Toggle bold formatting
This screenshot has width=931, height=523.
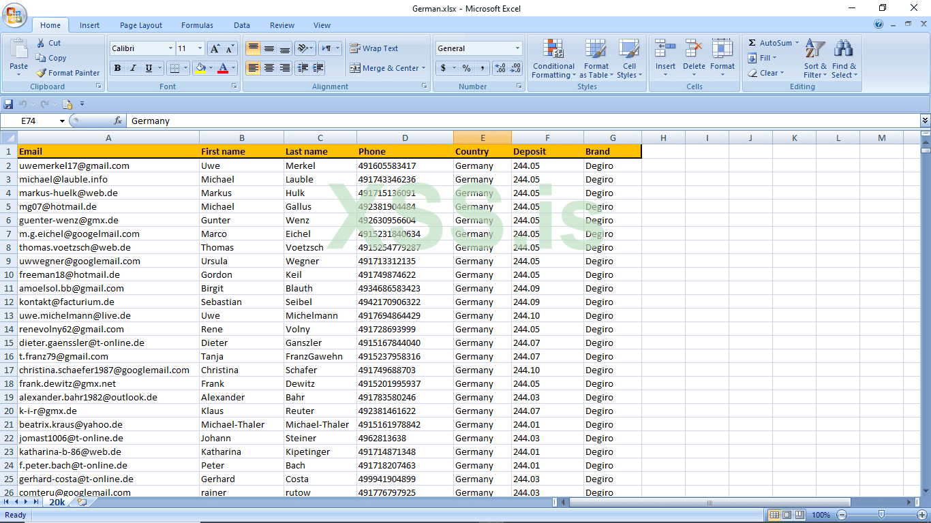coord(117,68)
